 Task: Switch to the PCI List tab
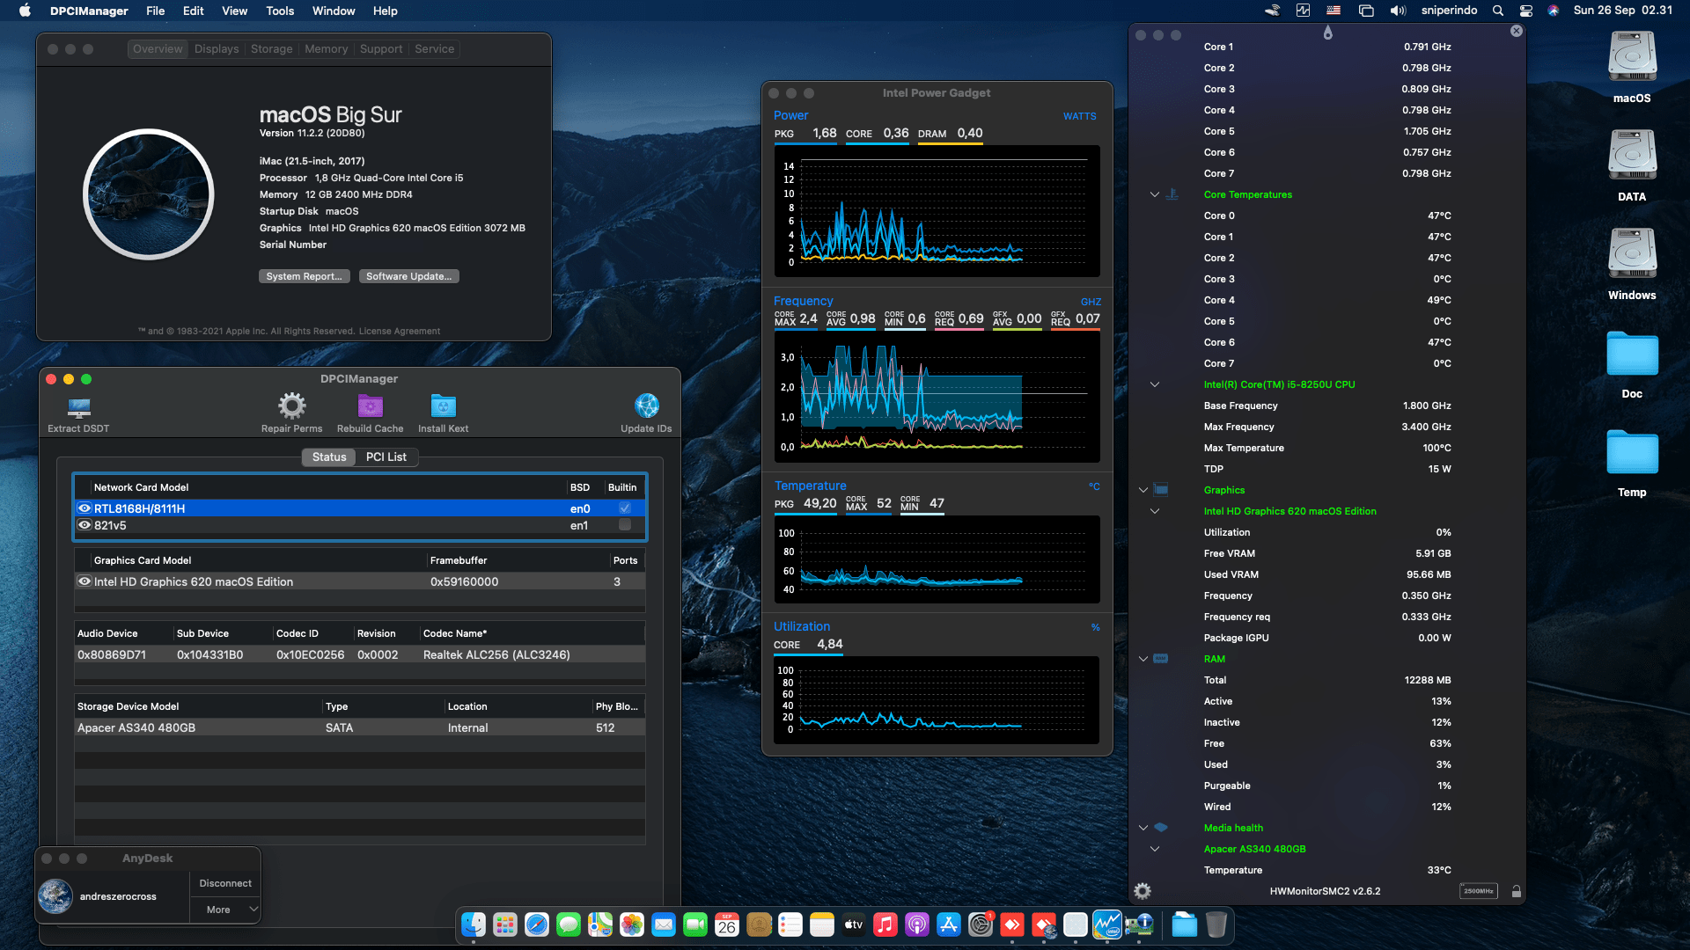click(x=386, y=457)
